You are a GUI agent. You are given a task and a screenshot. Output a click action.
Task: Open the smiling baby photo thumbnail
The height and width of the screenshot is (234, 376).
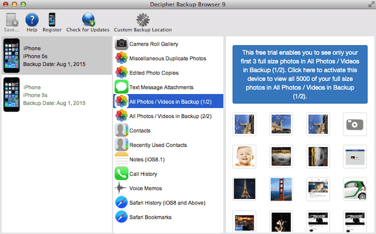(x=244, y=157)
